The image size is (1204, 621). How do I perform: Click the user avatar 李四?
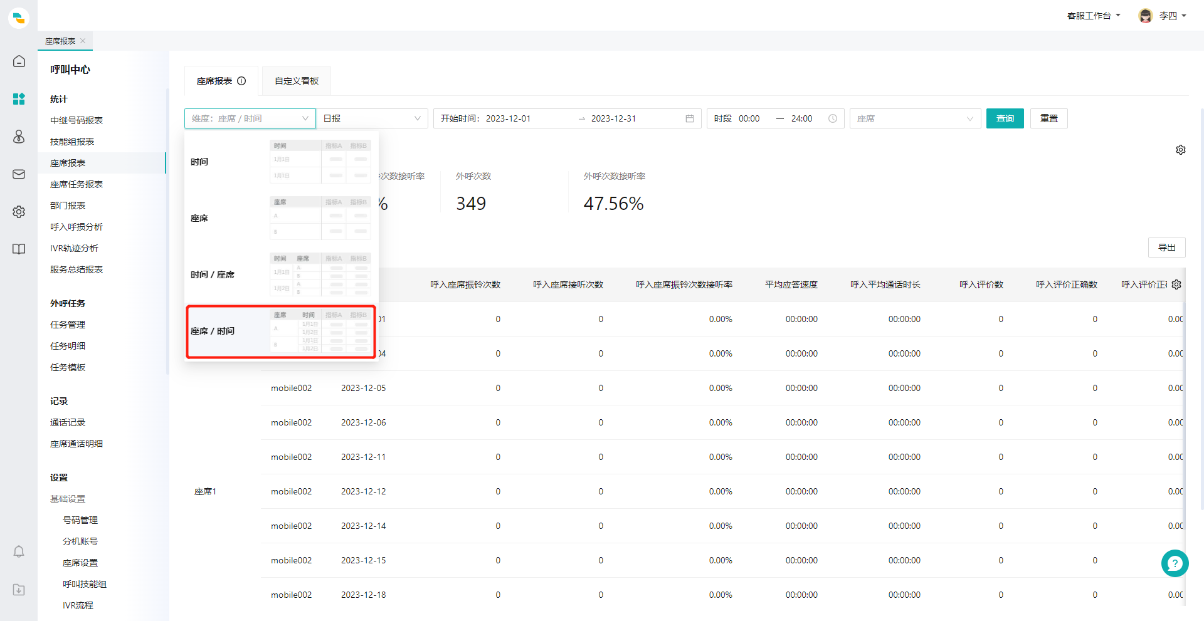1146,16
